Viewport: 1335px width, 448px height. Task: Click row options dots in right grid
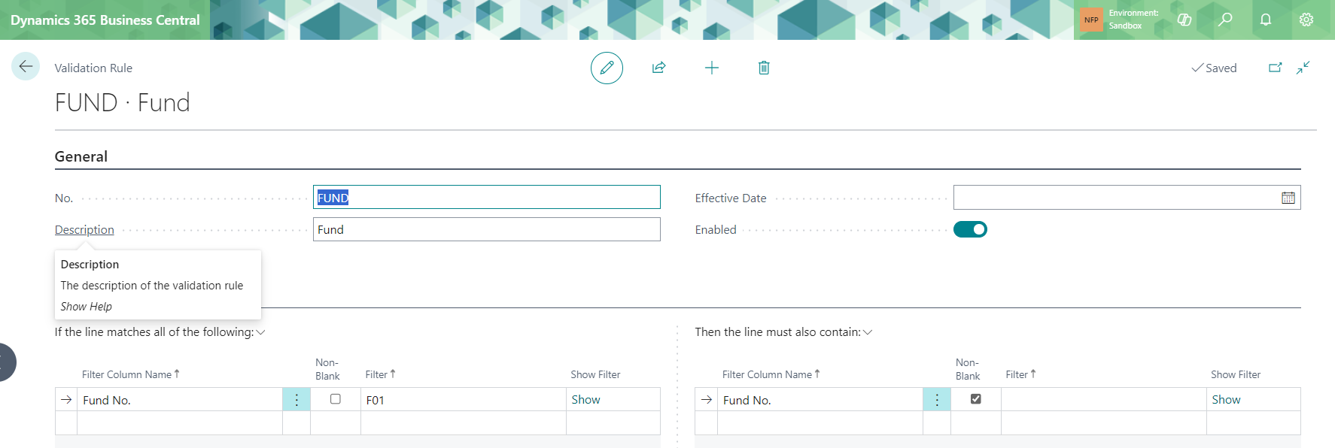937,400
